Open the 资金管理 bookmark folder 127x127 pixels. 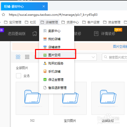pos(112,22)
